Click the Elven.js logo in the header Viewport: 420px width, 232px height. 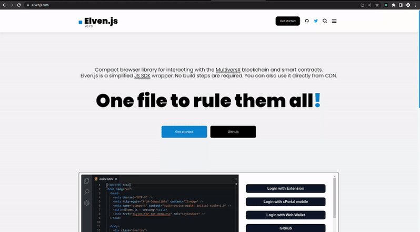[98, 21]
